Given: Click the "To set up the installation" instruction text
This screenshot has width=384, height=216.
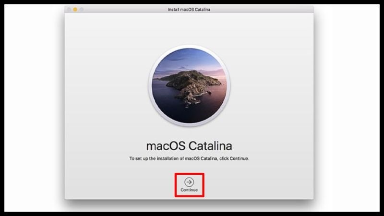Looking at the screenshot, I should (189, 158).
